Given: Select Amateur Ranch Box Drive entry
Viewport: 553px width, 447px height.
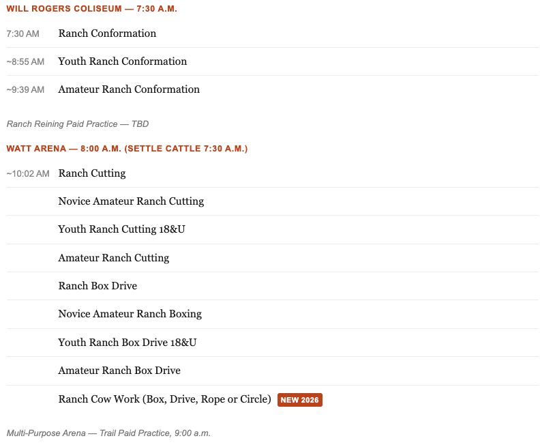Looking at the screenshot, I should [x=273, y=371].
